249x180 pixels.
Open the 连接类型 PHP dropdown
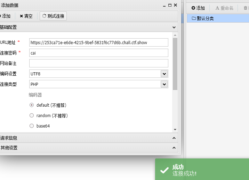tap(164, 84)
